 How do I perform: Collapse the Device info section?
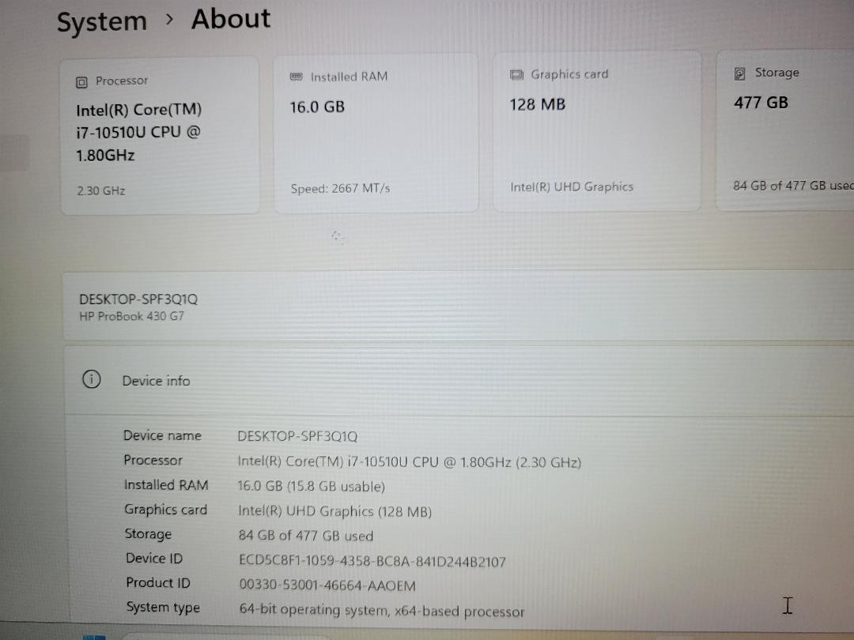click(459, 380)
